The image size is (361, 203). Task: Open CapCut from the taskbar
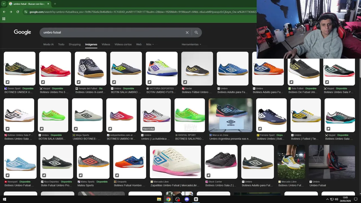[x=196, y=199]
